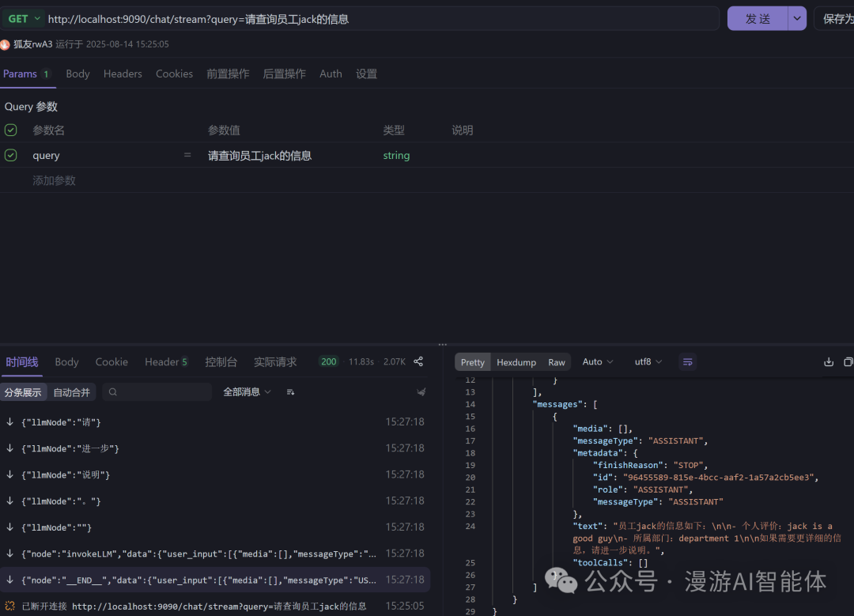Click the request URL input field

380,18
